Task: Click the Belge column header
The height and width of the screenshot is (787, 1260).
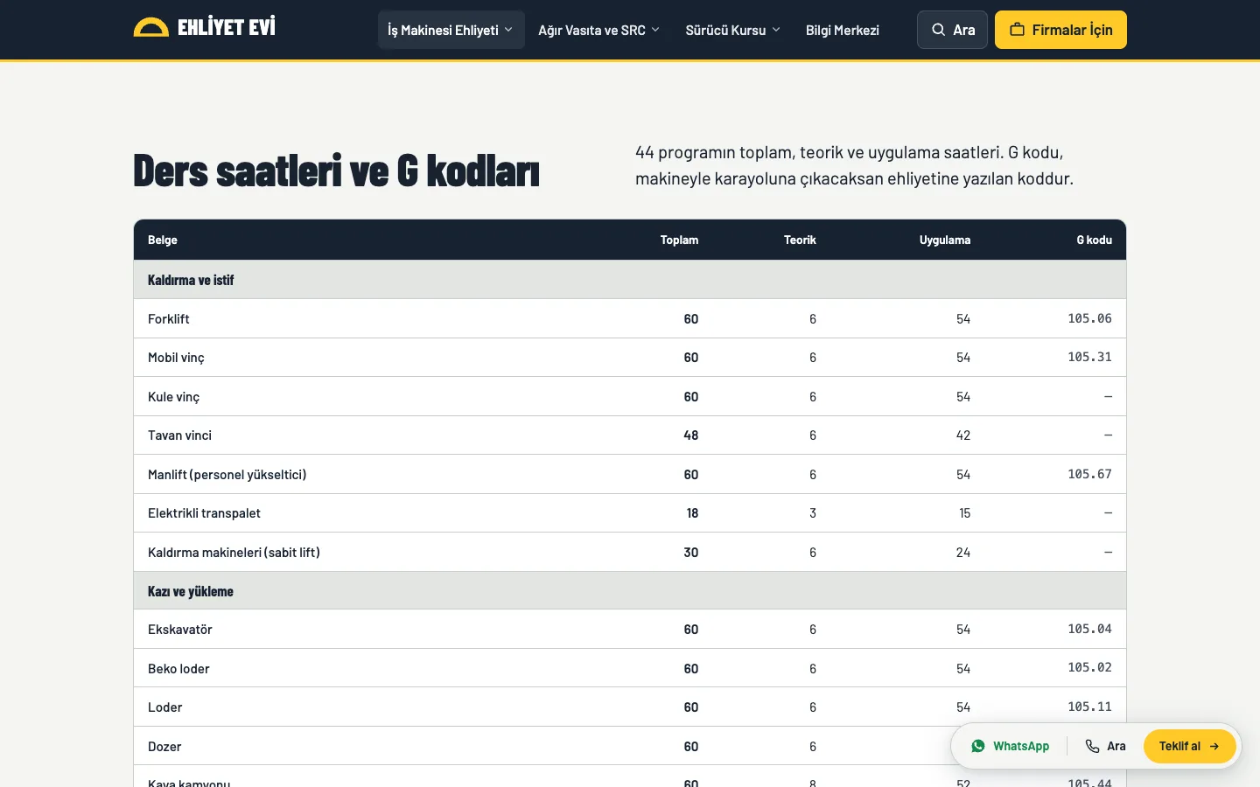Action: pos(163,240)
